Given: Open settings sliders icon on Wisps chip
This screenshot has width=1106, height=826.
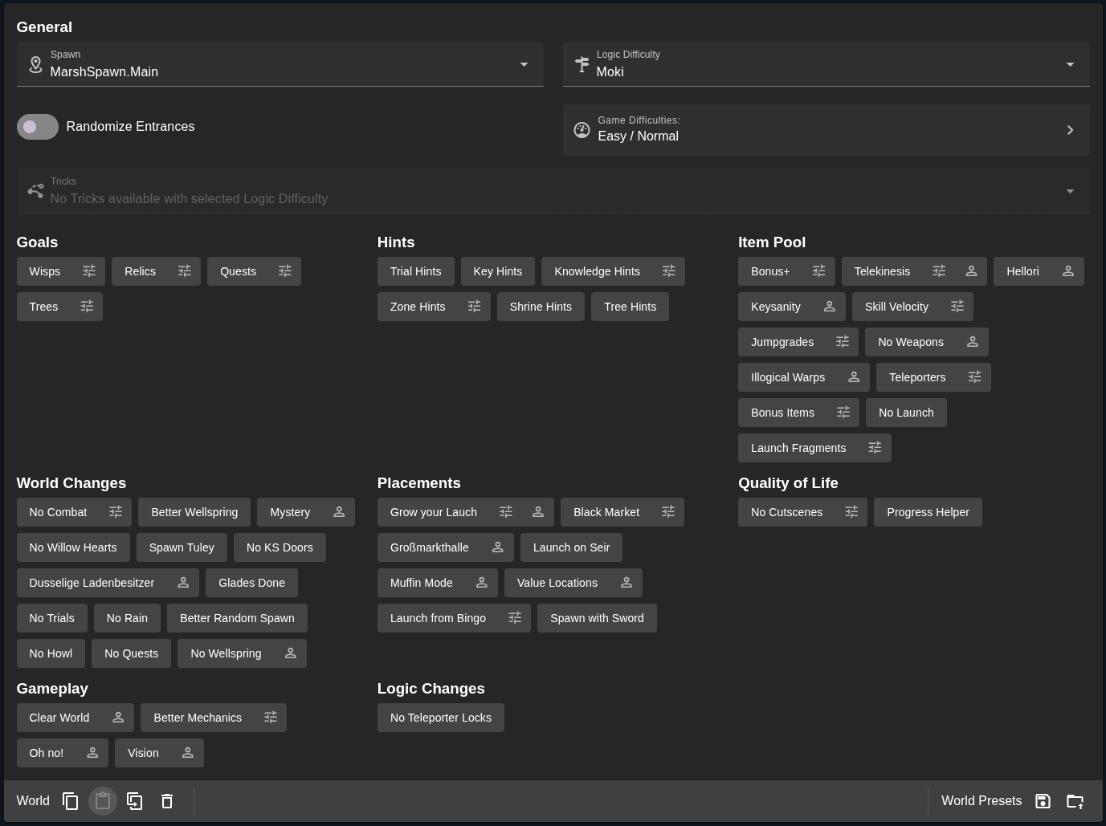Looking at the screenshot, I should 89,271.
